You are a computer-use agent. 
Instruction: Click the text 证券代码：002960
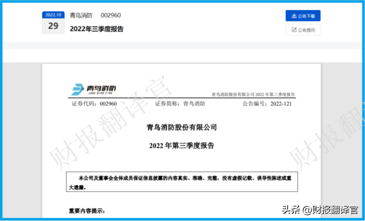pos(94,104)
